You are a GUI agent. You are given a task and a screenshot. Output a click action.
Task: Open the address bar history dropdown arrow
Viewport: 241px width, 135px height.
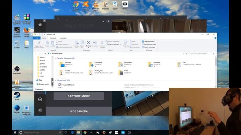184,54
